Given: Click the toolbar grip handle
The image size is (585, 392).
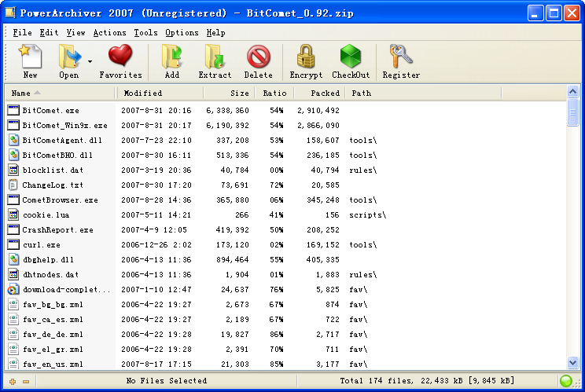Looking at the screenshot, I should pyautogui.click(x=6, y=61).
